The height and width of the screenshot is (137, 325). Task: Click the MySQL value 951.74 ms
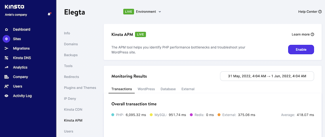177,115
